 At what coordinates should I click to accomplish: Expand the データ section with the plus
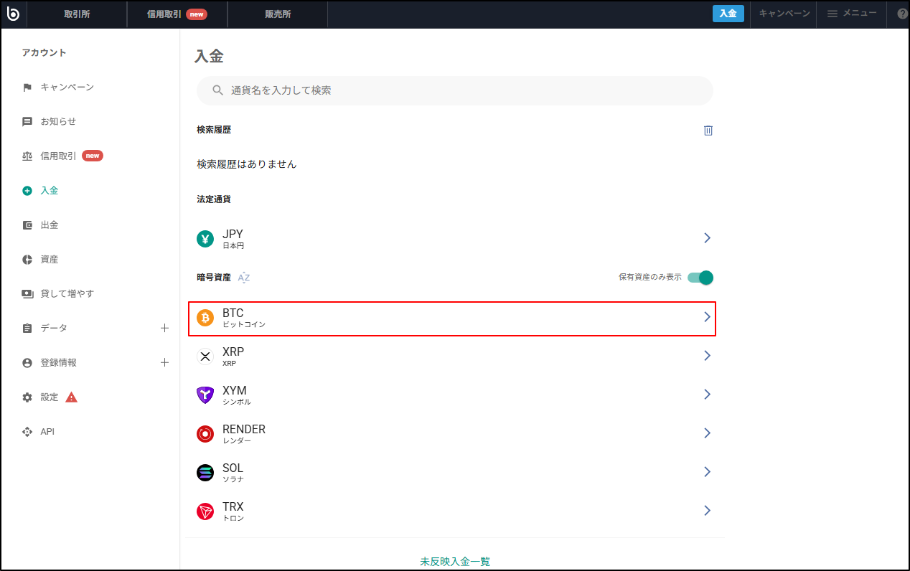pyautogui.click(x=164, y=328)
